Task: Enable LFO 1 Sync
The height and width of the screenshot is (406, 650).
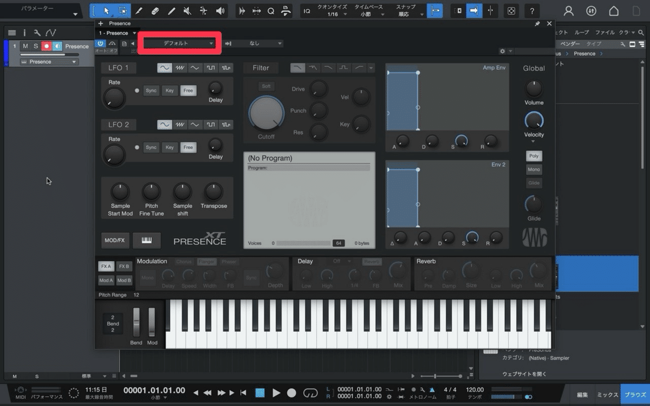Action: (151, 90)
